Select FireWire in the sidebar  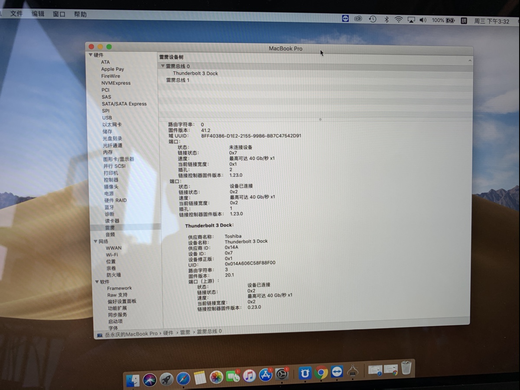point(111,76)
